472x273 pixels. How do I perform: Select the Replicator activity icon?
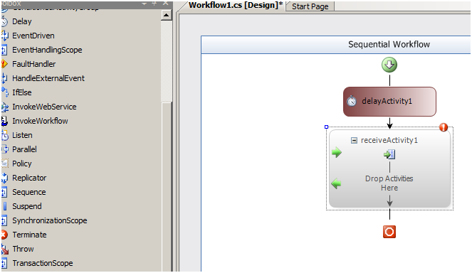coord(4,178)
